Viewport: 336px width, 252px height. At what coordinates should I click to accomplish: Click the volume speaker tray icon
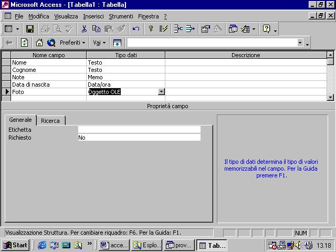(x=298, y=245)
